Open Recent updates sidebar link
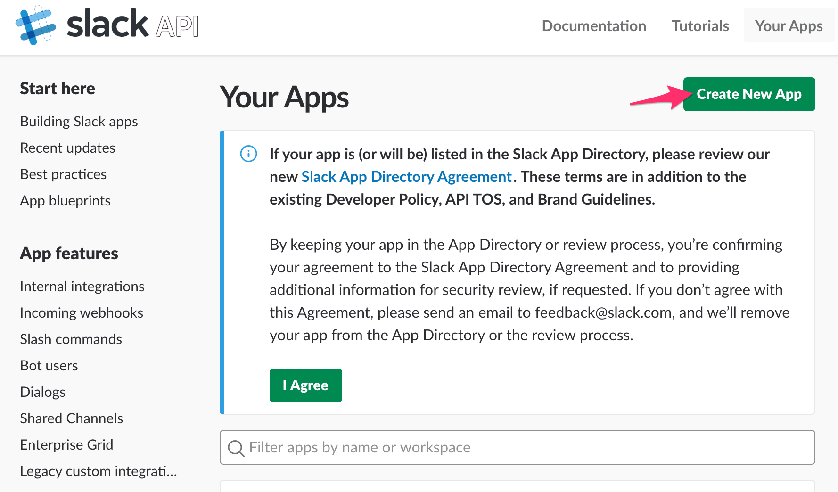Image resolution: width=838 pixels, height=492 pixels. [x=67, y=148]
